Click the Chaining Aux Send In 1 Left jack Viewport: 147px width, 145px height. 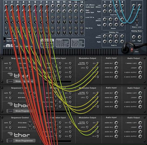[105, 36]
